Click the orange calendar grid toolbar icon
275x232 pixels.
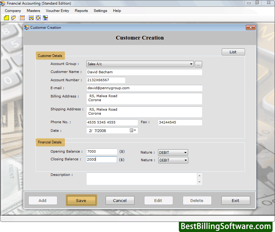22,18
